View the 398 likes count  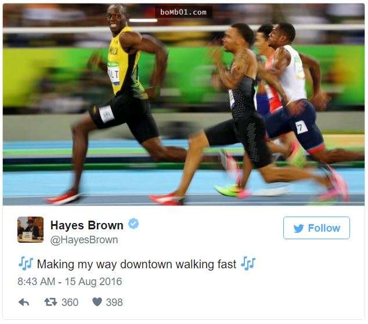click(114, 302)
